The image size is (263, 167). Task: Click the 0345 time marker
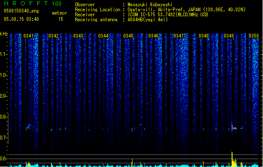(128, 36)
